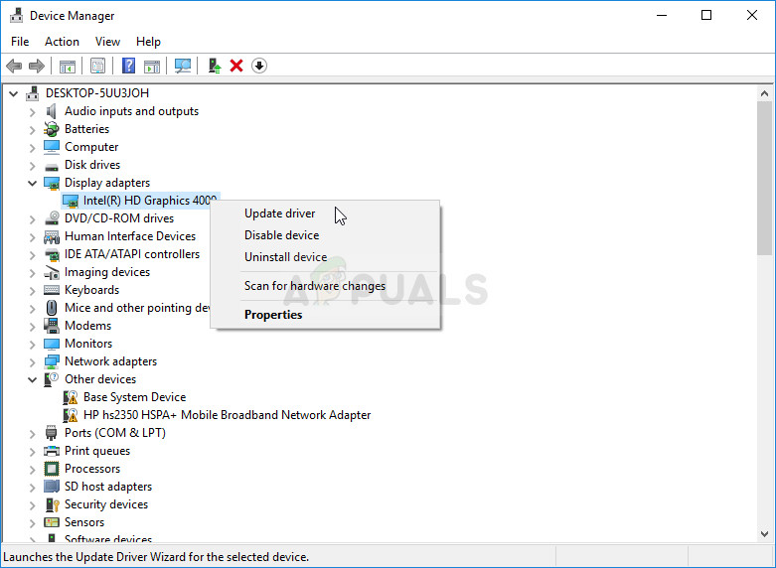Click the Scan for hardware changes toolbar icon
The image size is (776, 568).
183,66
